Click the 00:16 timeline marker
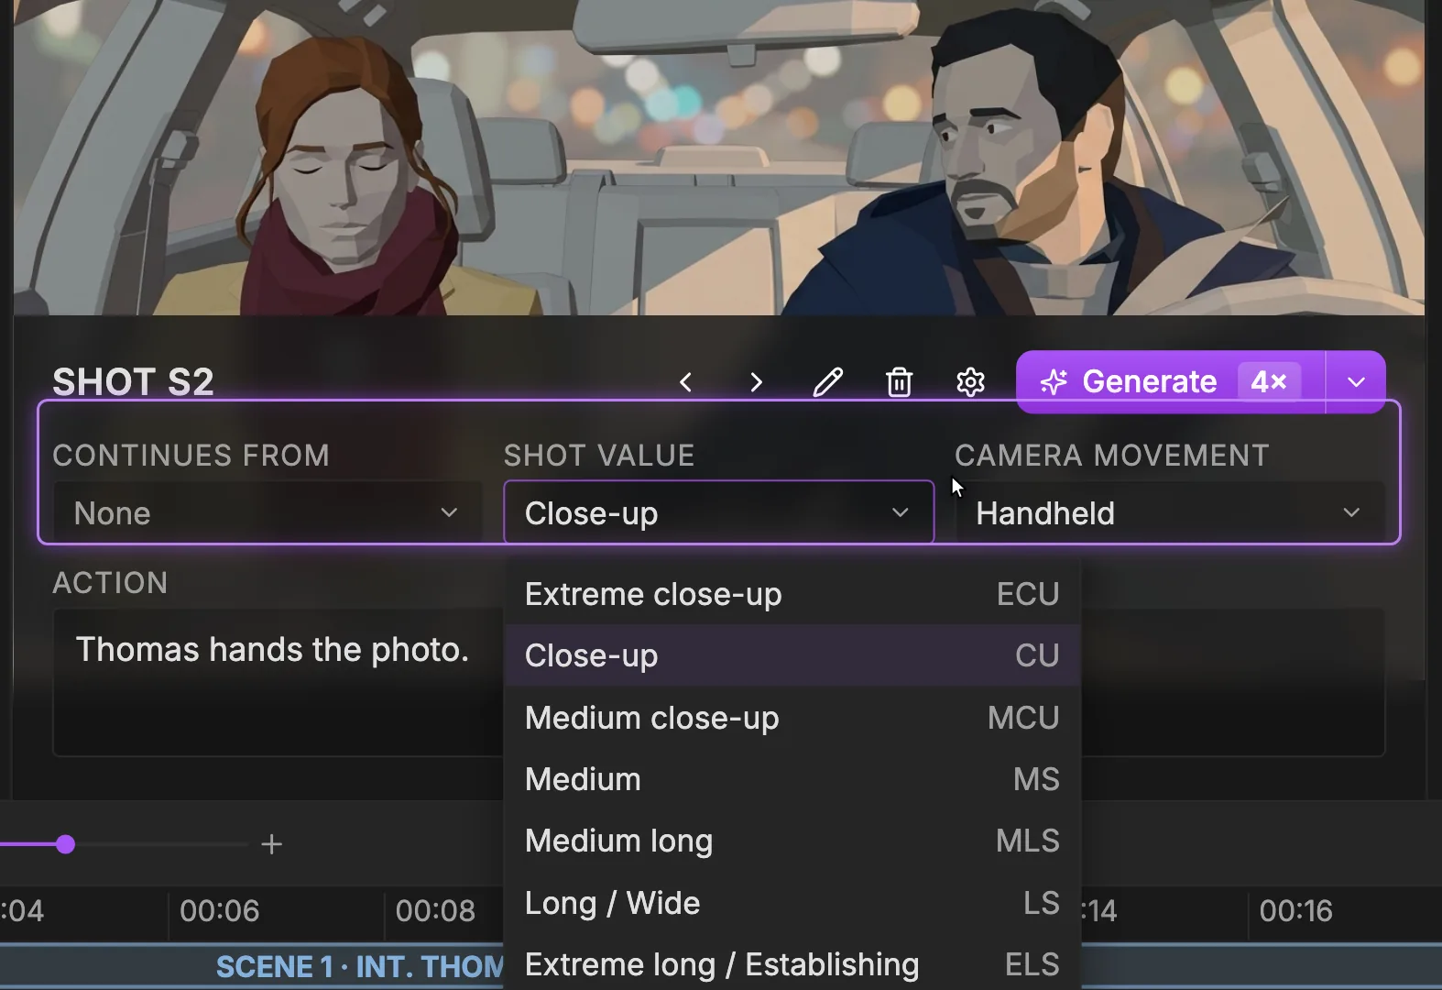 [x=1295, y=910]
